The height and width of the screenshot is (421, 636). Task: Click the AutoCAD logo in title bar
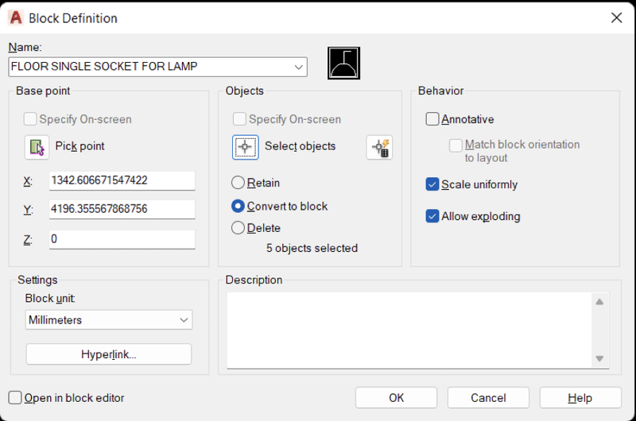(16, 17)
